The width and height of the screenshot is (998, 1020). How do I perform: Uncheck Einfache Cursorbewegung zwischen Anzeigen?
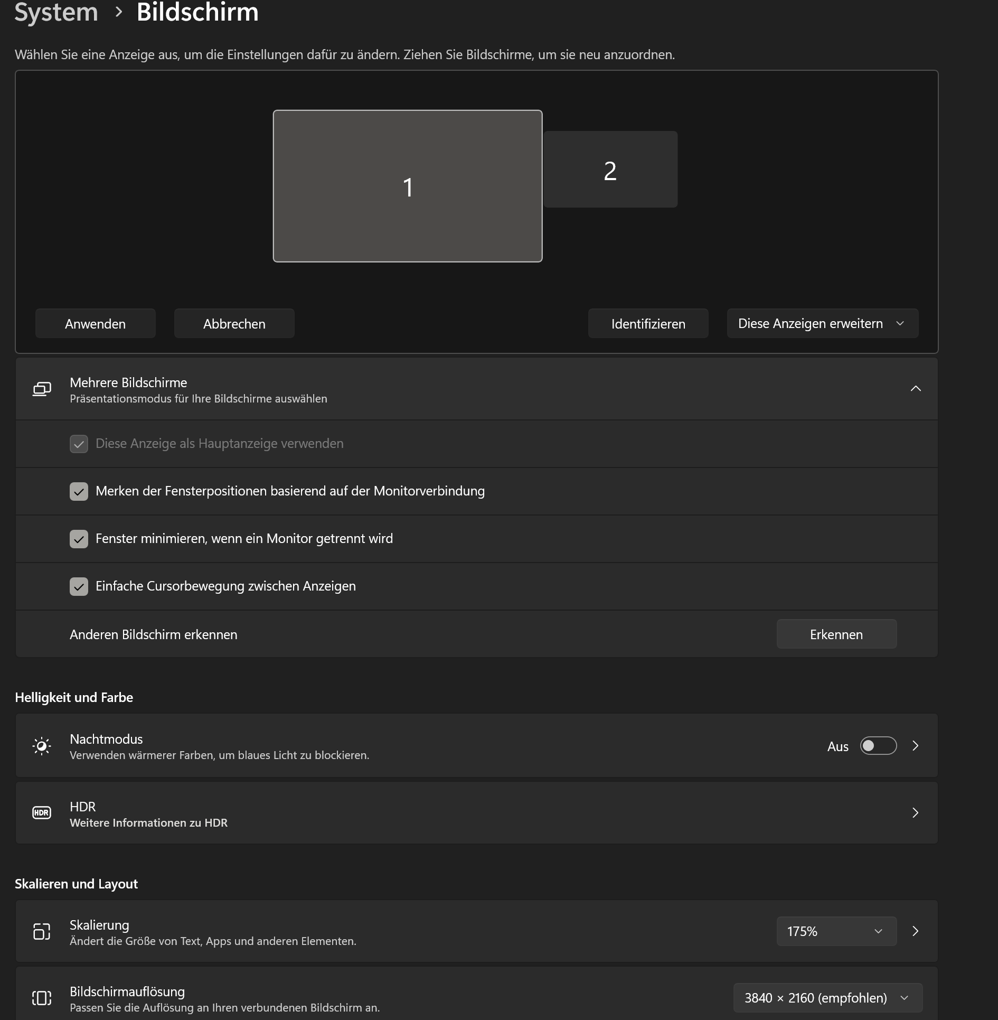(79, 586)
